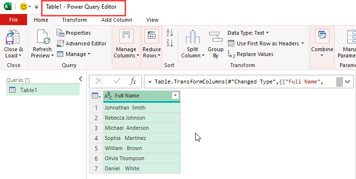
Task: Open the table options icon in grid corner
Action: click(x=96, y=96)
